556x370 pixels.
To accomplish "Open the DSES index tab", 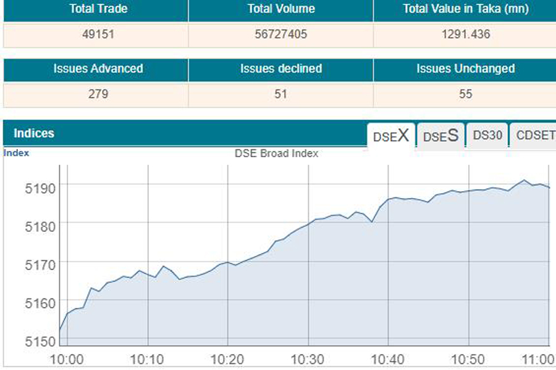I will click(x=440, y=136).
